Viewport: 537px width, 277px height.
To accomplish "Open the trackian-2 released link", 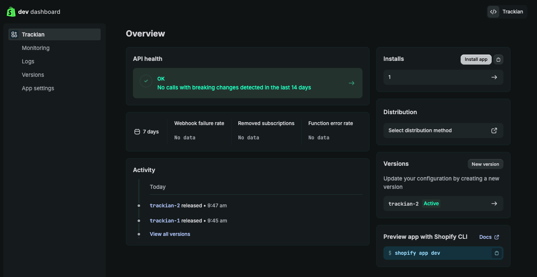I will point(165,206).
